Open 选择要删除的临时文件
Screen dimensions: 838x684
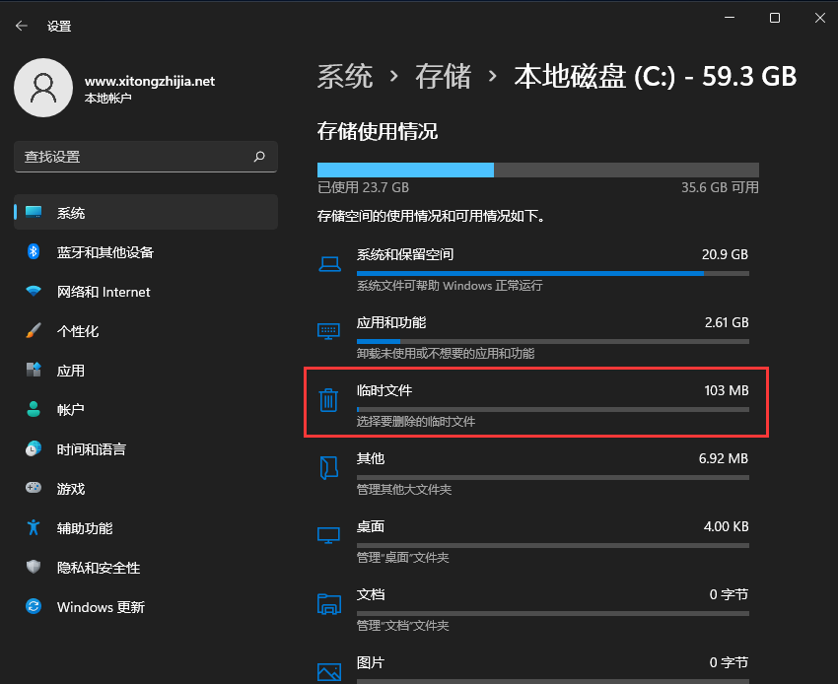click(x=415, y=421)
